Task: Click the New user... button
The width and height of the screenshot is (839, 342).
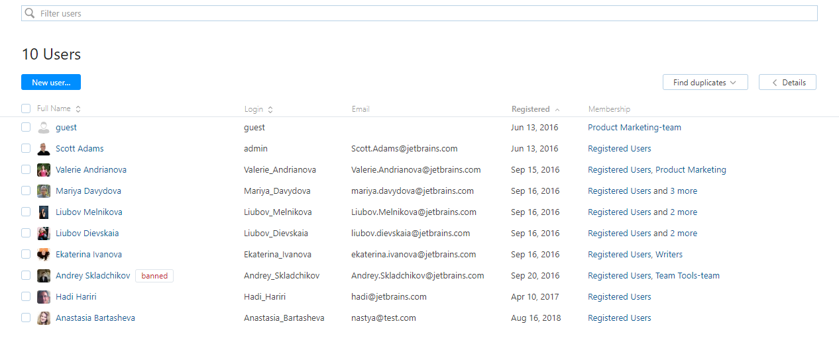Action: (51, 83)
